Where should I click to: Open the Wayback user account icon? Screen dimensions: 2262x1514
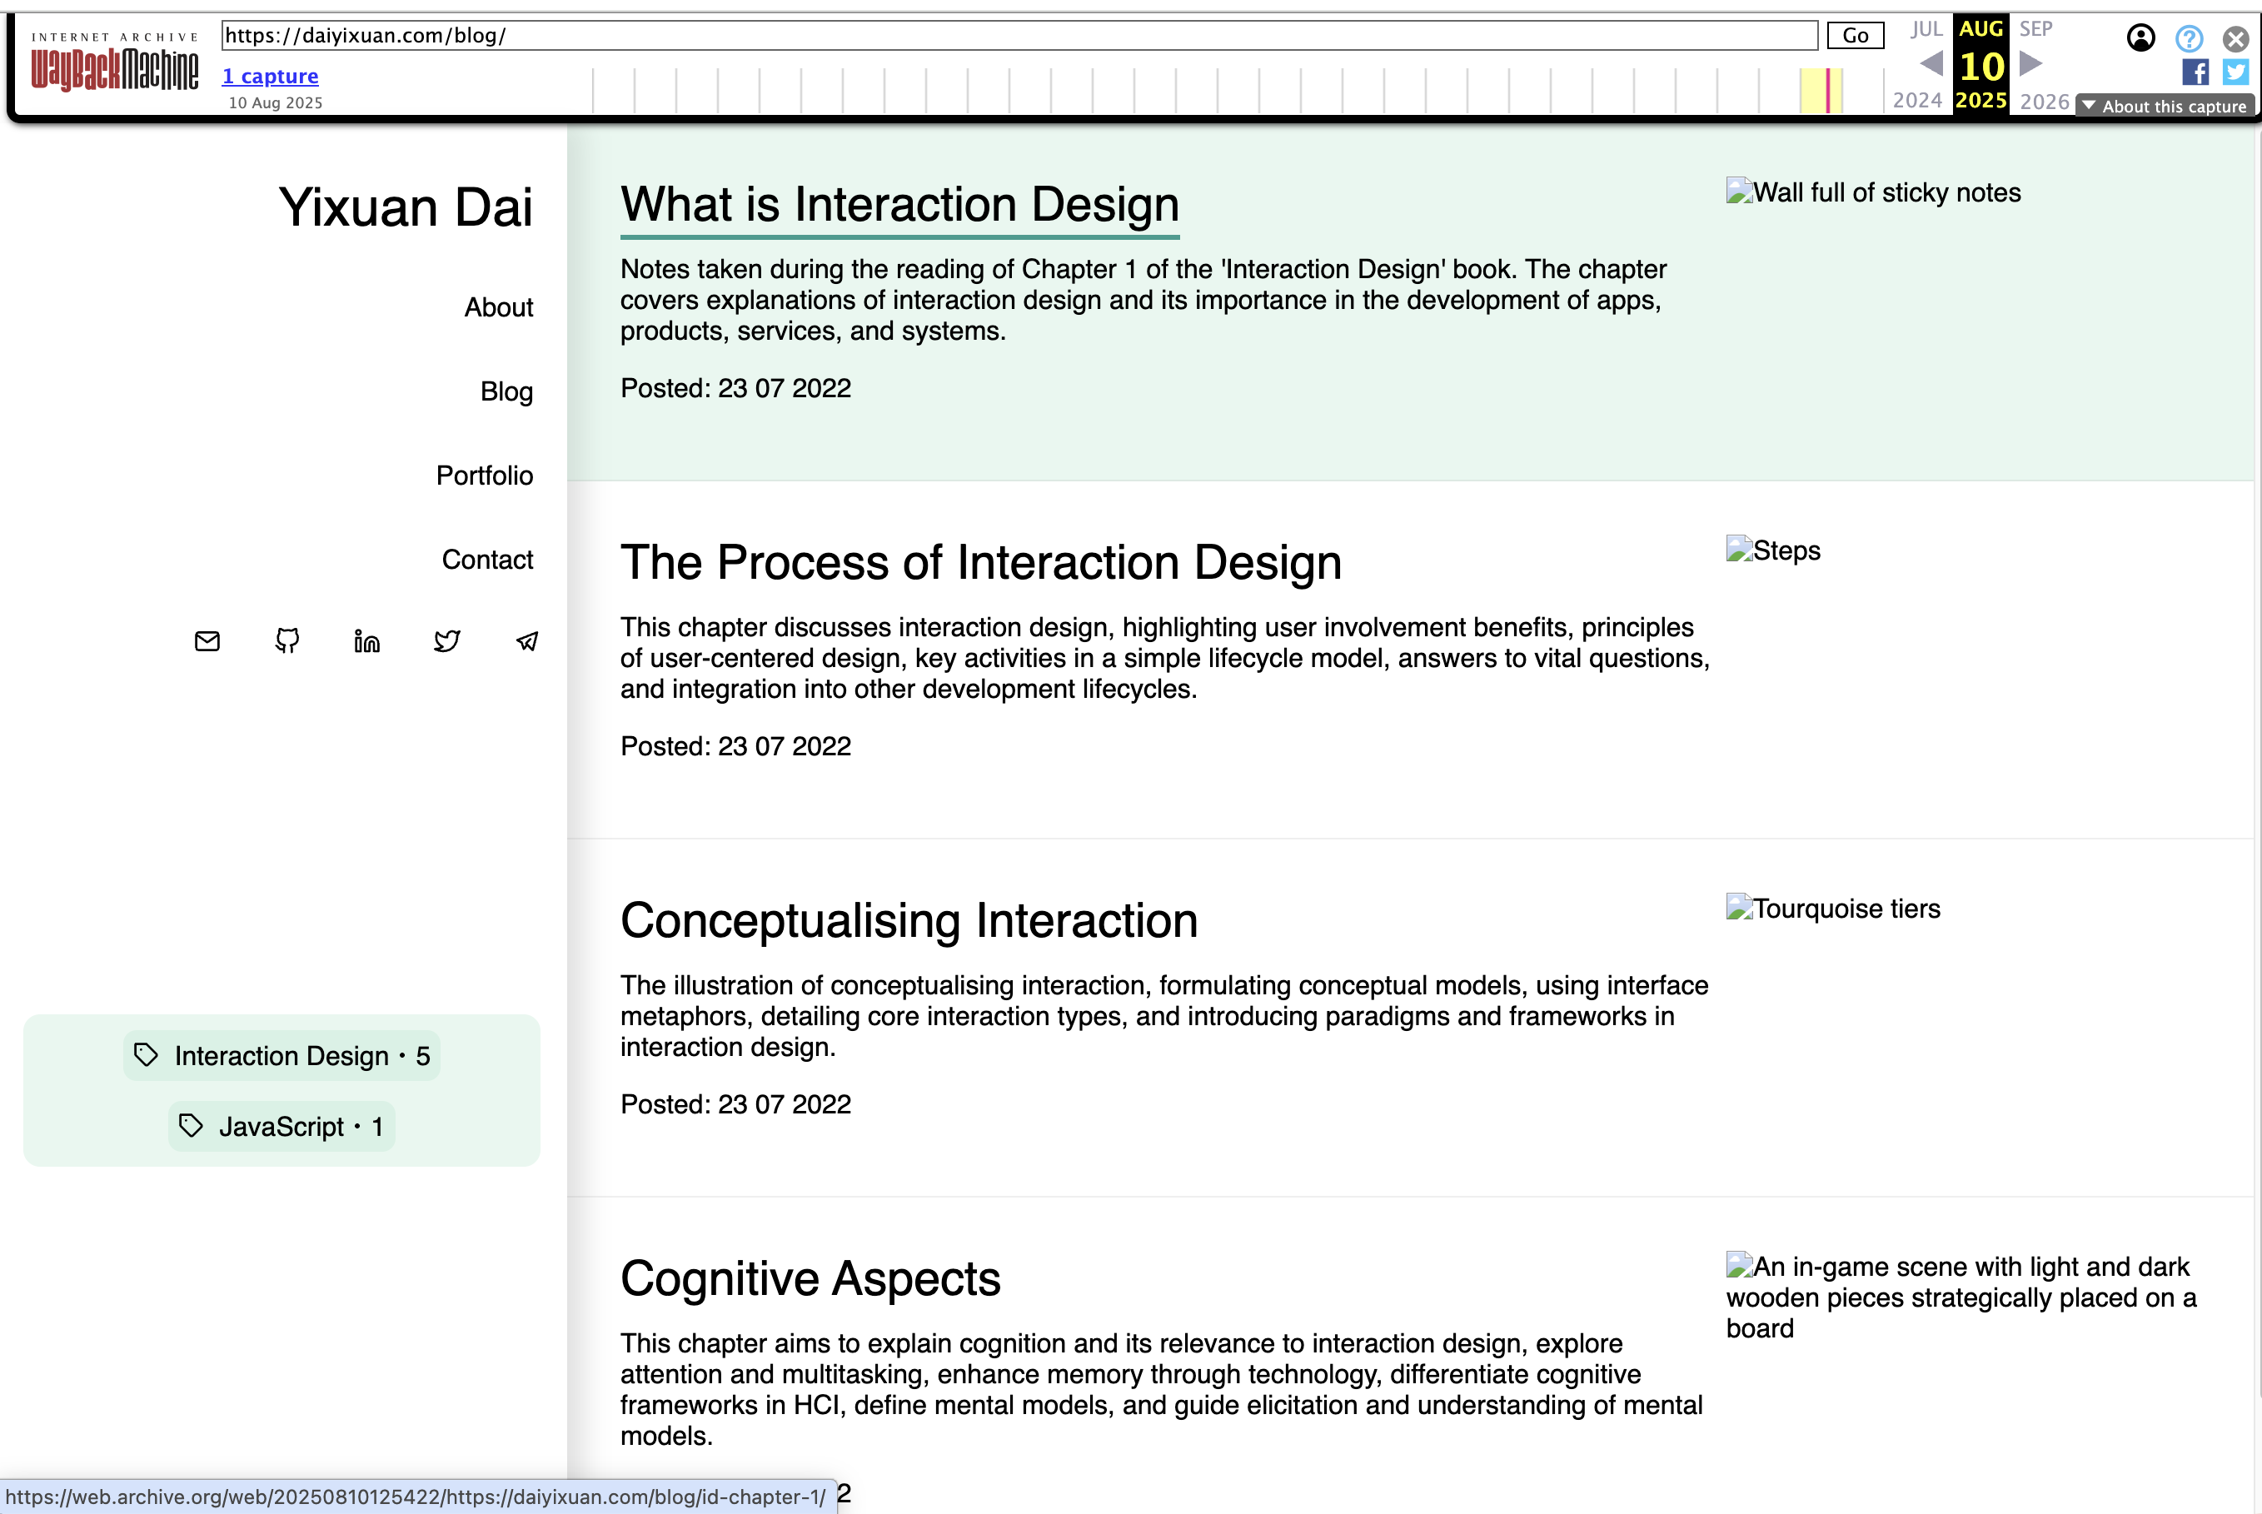point(2140,37)
